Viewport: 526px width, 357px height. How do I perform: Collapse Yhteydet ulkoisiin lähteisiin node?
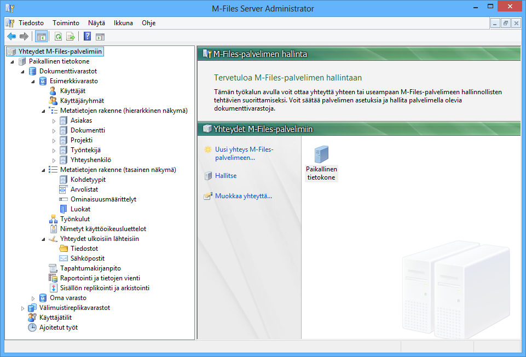(x=44, y=239)
